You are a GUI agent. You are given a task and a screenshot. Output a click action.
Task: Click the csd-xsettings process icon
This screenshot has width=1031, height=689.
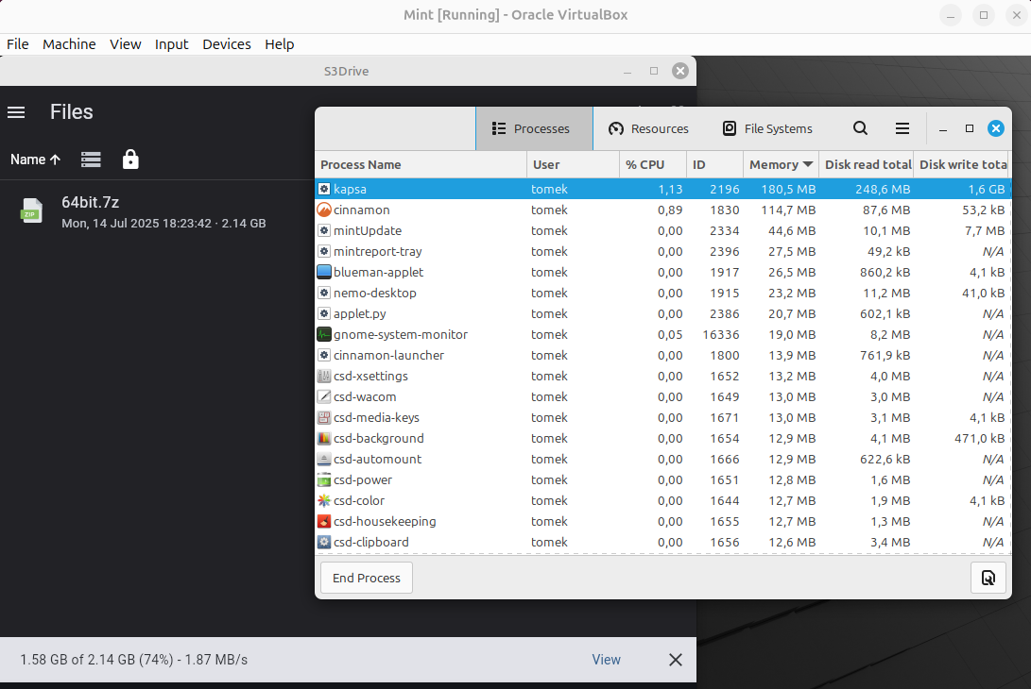[x=324, y=377]
